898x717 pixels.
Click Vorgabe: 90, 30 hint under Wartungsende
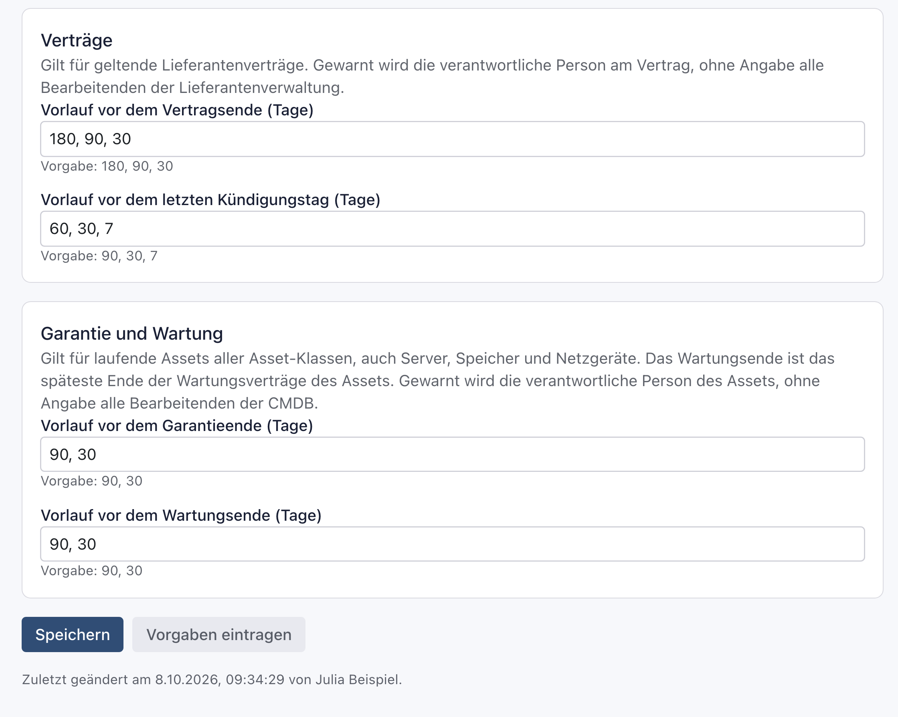point(92,570)
